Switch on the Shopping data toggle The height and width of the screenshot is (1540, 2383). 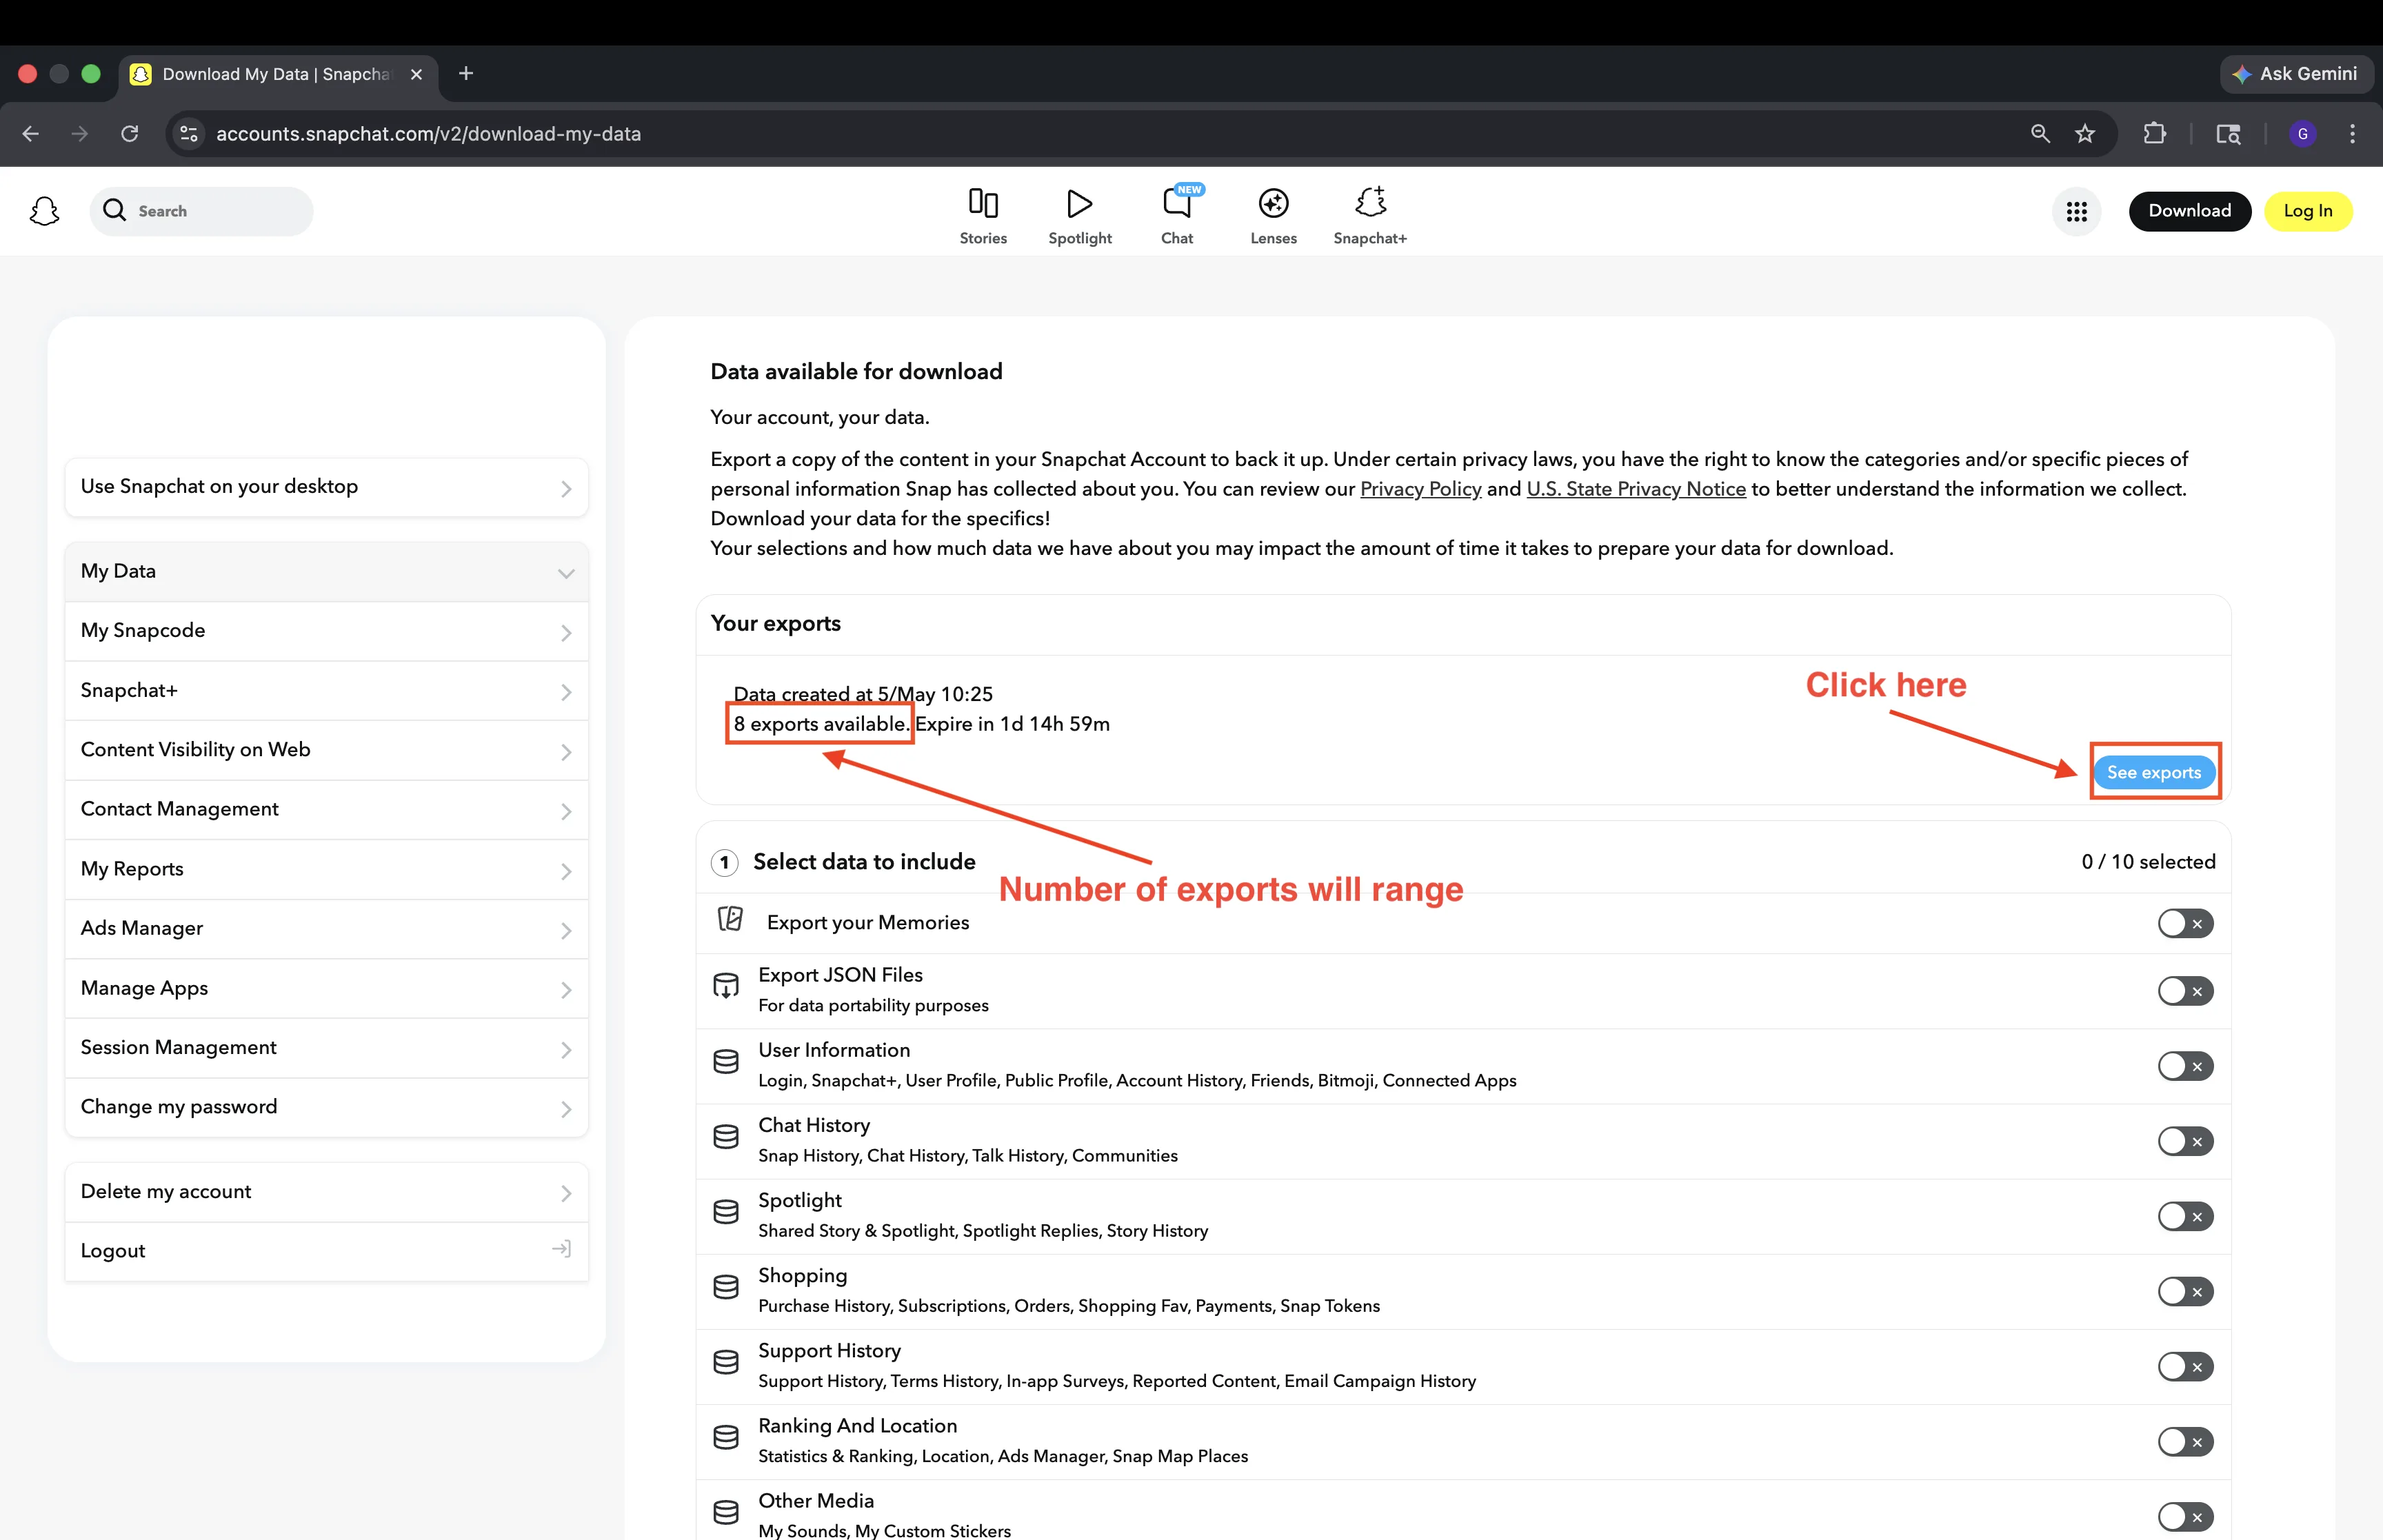click(2185, 1291)
